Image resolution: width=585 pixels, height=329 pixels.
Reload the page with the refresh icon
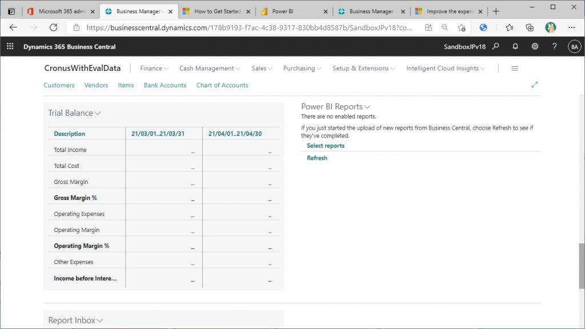[53, 27]
